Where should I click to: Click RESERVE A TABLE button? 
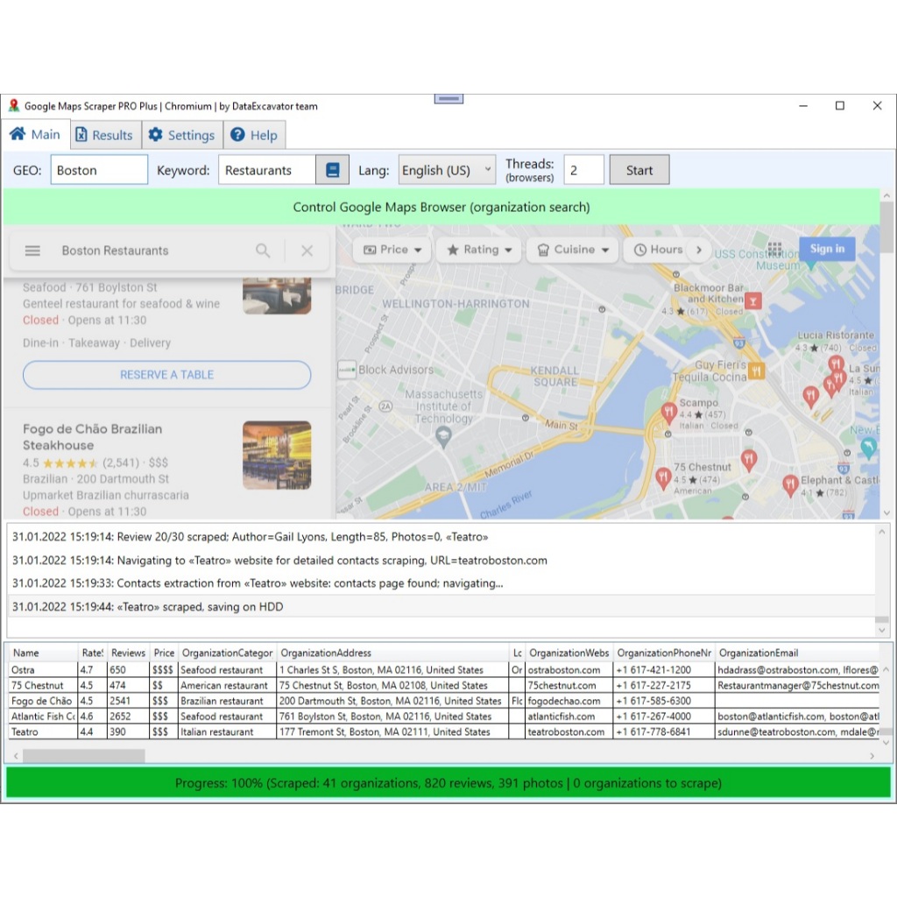click(166, 374)
